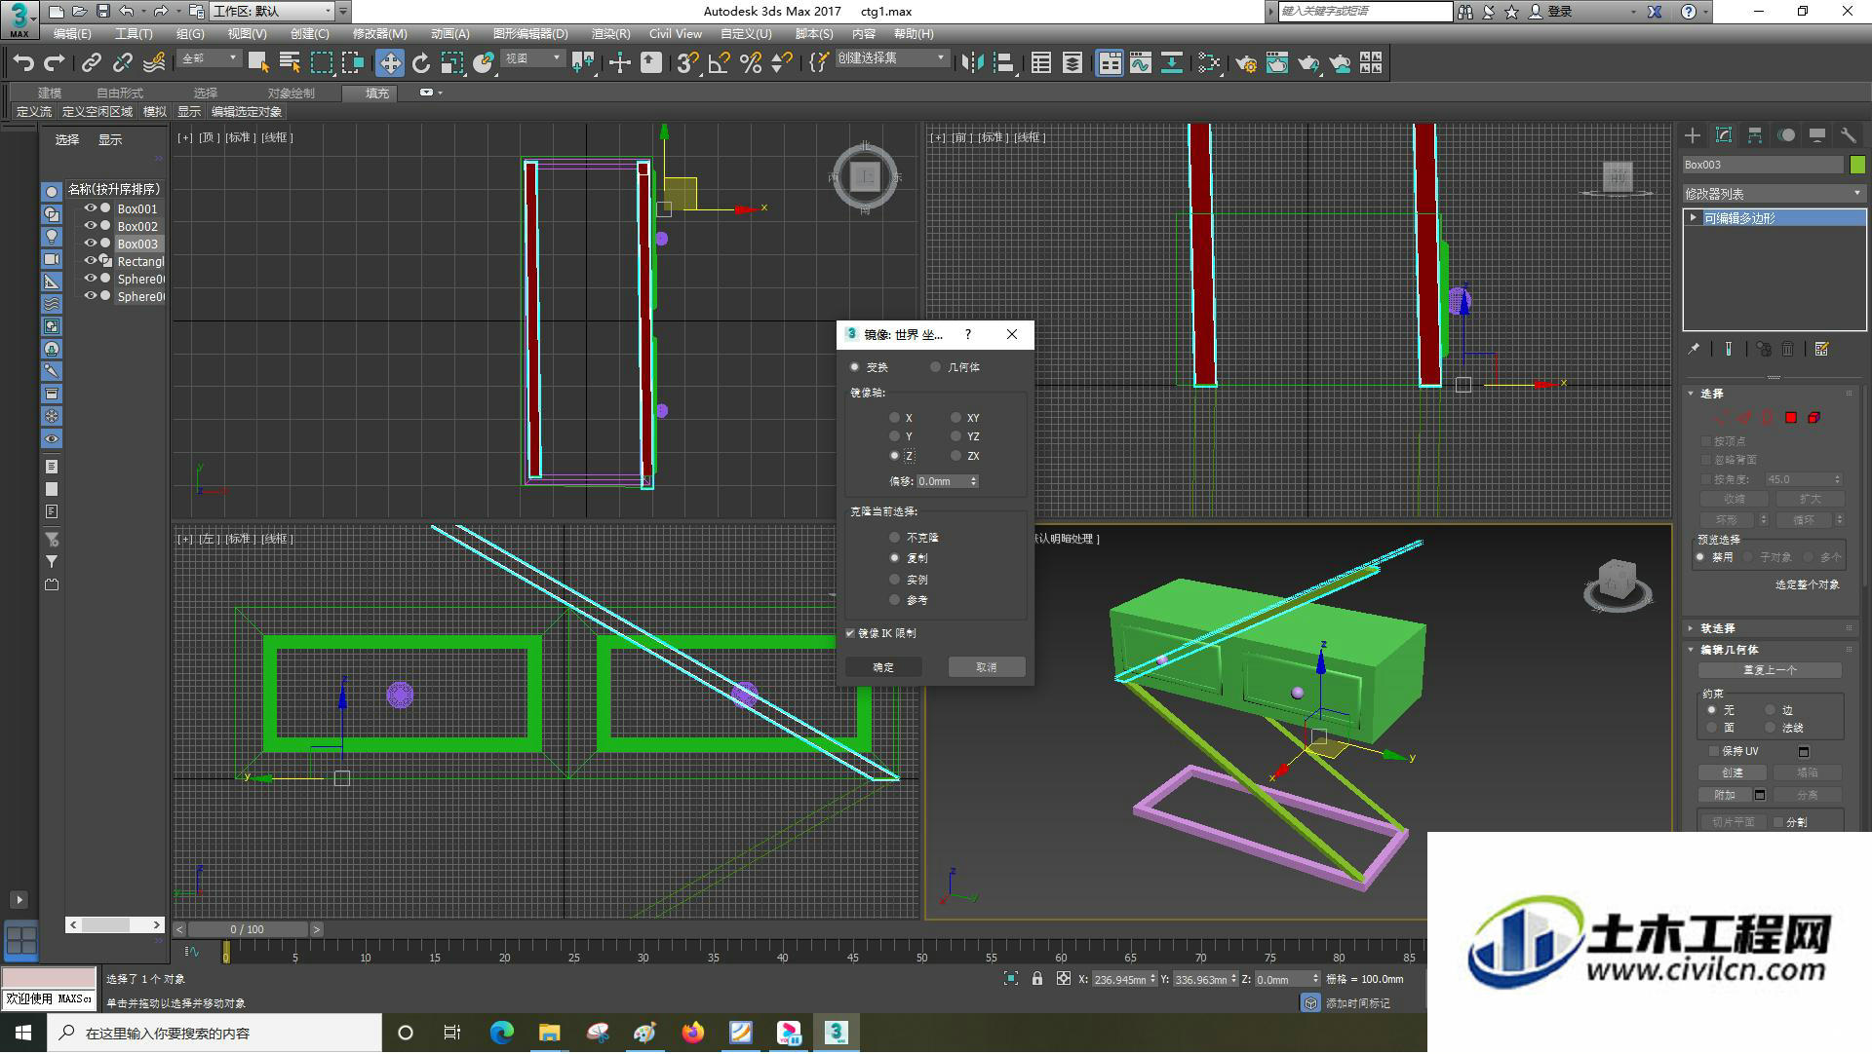Choose the Rectangular Selection Region tool
The height and width of the screenshot is (1054, 1872).
pos(321,63)
